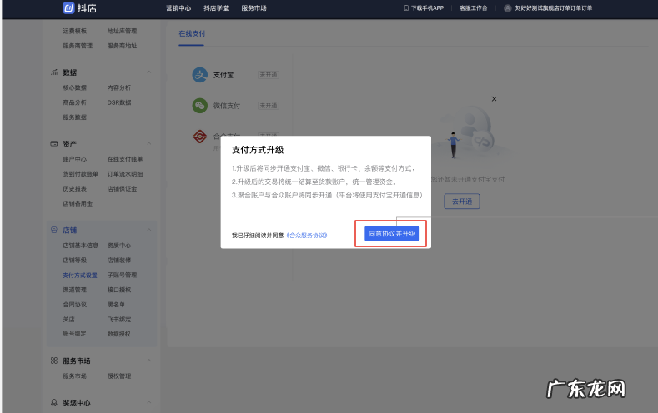Image resolution: width=658 pixels, height=413 pixels.
Task: Open 内容分析 in the sidebar
Action: point(119,87)
